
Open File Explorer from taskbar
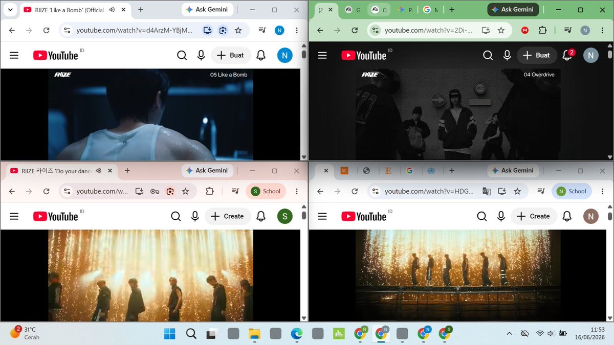point(254,334)
